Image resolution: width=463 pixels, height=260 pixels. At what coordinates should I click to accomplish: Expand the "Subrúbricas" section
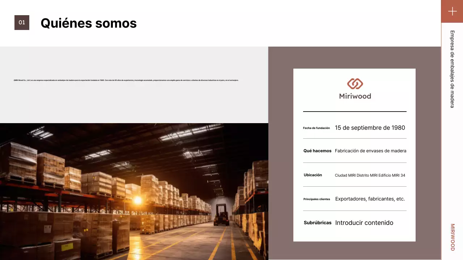pyautogui.click(x=318, y=222)
